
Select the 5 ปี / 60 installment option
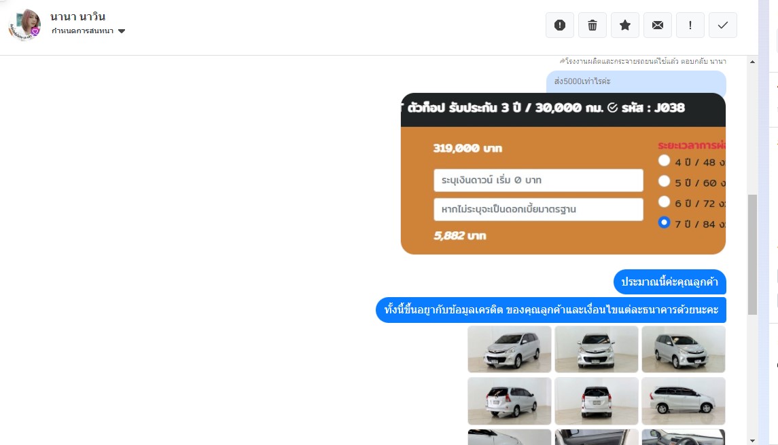click(664, 181)
